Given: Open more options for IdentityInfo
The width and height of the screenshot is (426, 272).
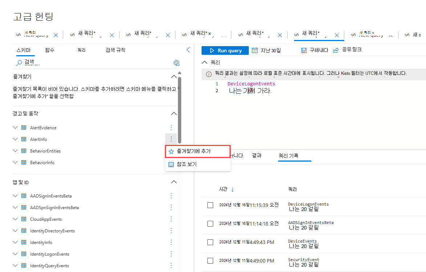Looking at the screenshot, I should (171, 242).
